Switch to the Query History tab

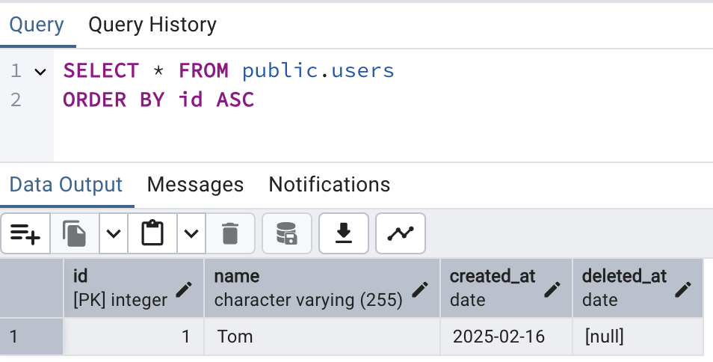(x=152, y=25)
